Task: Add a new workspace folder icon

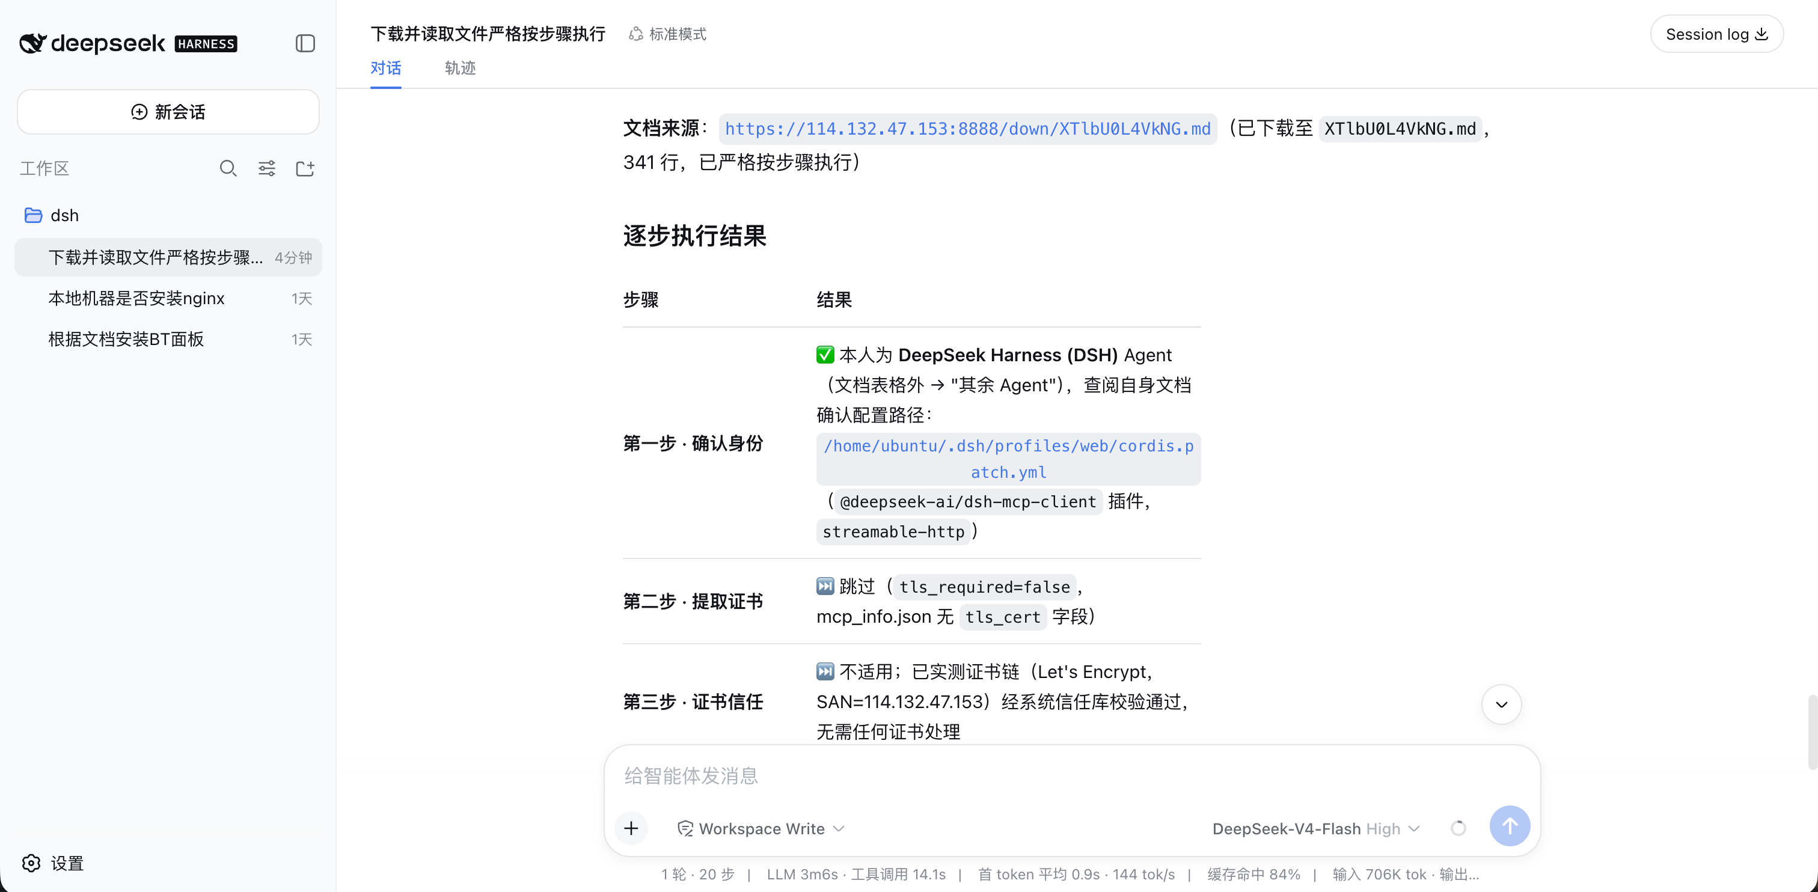Action: coord(305,168)
